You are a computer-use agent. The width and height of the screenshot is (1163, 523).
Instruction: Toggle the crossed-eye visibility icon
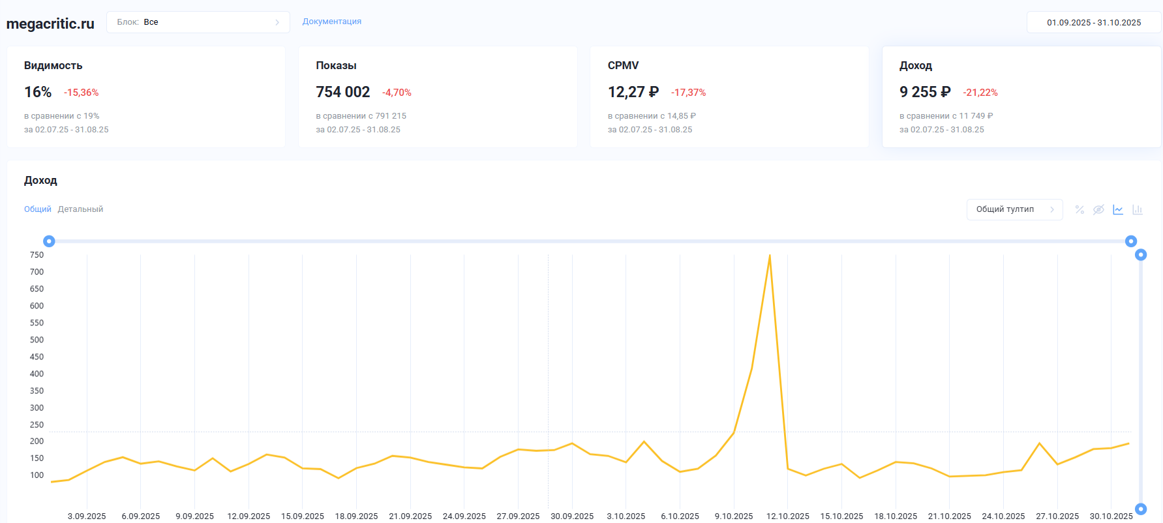(1098, 209)
